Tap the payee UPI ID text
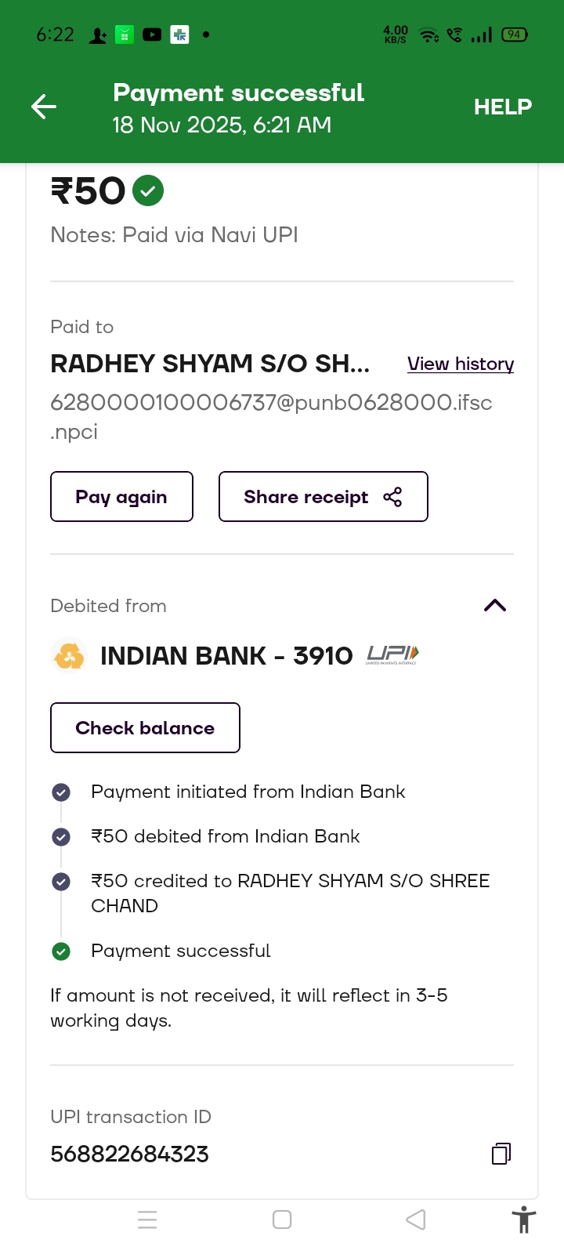Viewport: 564px width, 1254px height. (271, 403)
